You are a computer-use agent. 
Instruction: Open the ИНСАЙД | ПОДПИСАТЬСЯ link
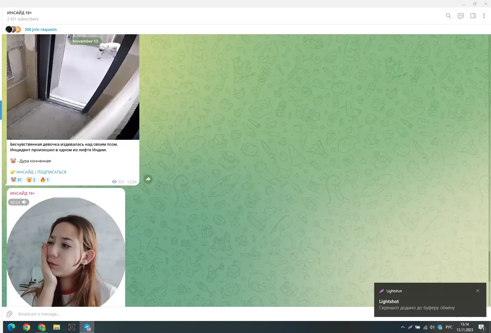pyautogui.click(x=41, y=172)
